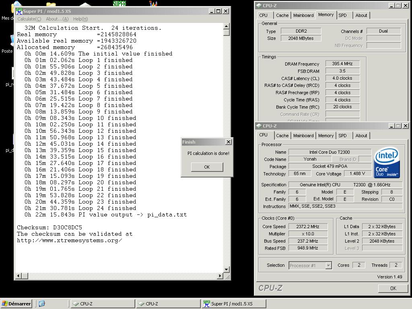This screenshot has height=309, width=412.
Task: Open About tab in lower CPU-Z window
Action: [x=361, y=136]
